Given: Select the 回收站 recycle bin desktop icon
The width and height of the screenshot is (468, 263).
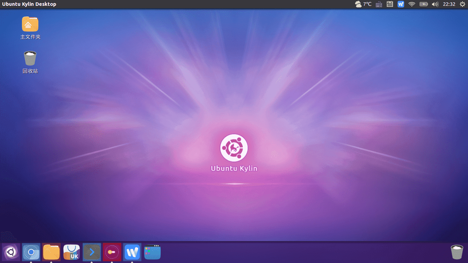Looking at the screenshot, I should tap(30, 62).
